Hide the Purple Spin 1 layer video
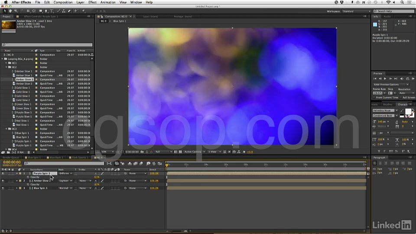This screenshot has height=234, width=416. (x=3, y=173)
